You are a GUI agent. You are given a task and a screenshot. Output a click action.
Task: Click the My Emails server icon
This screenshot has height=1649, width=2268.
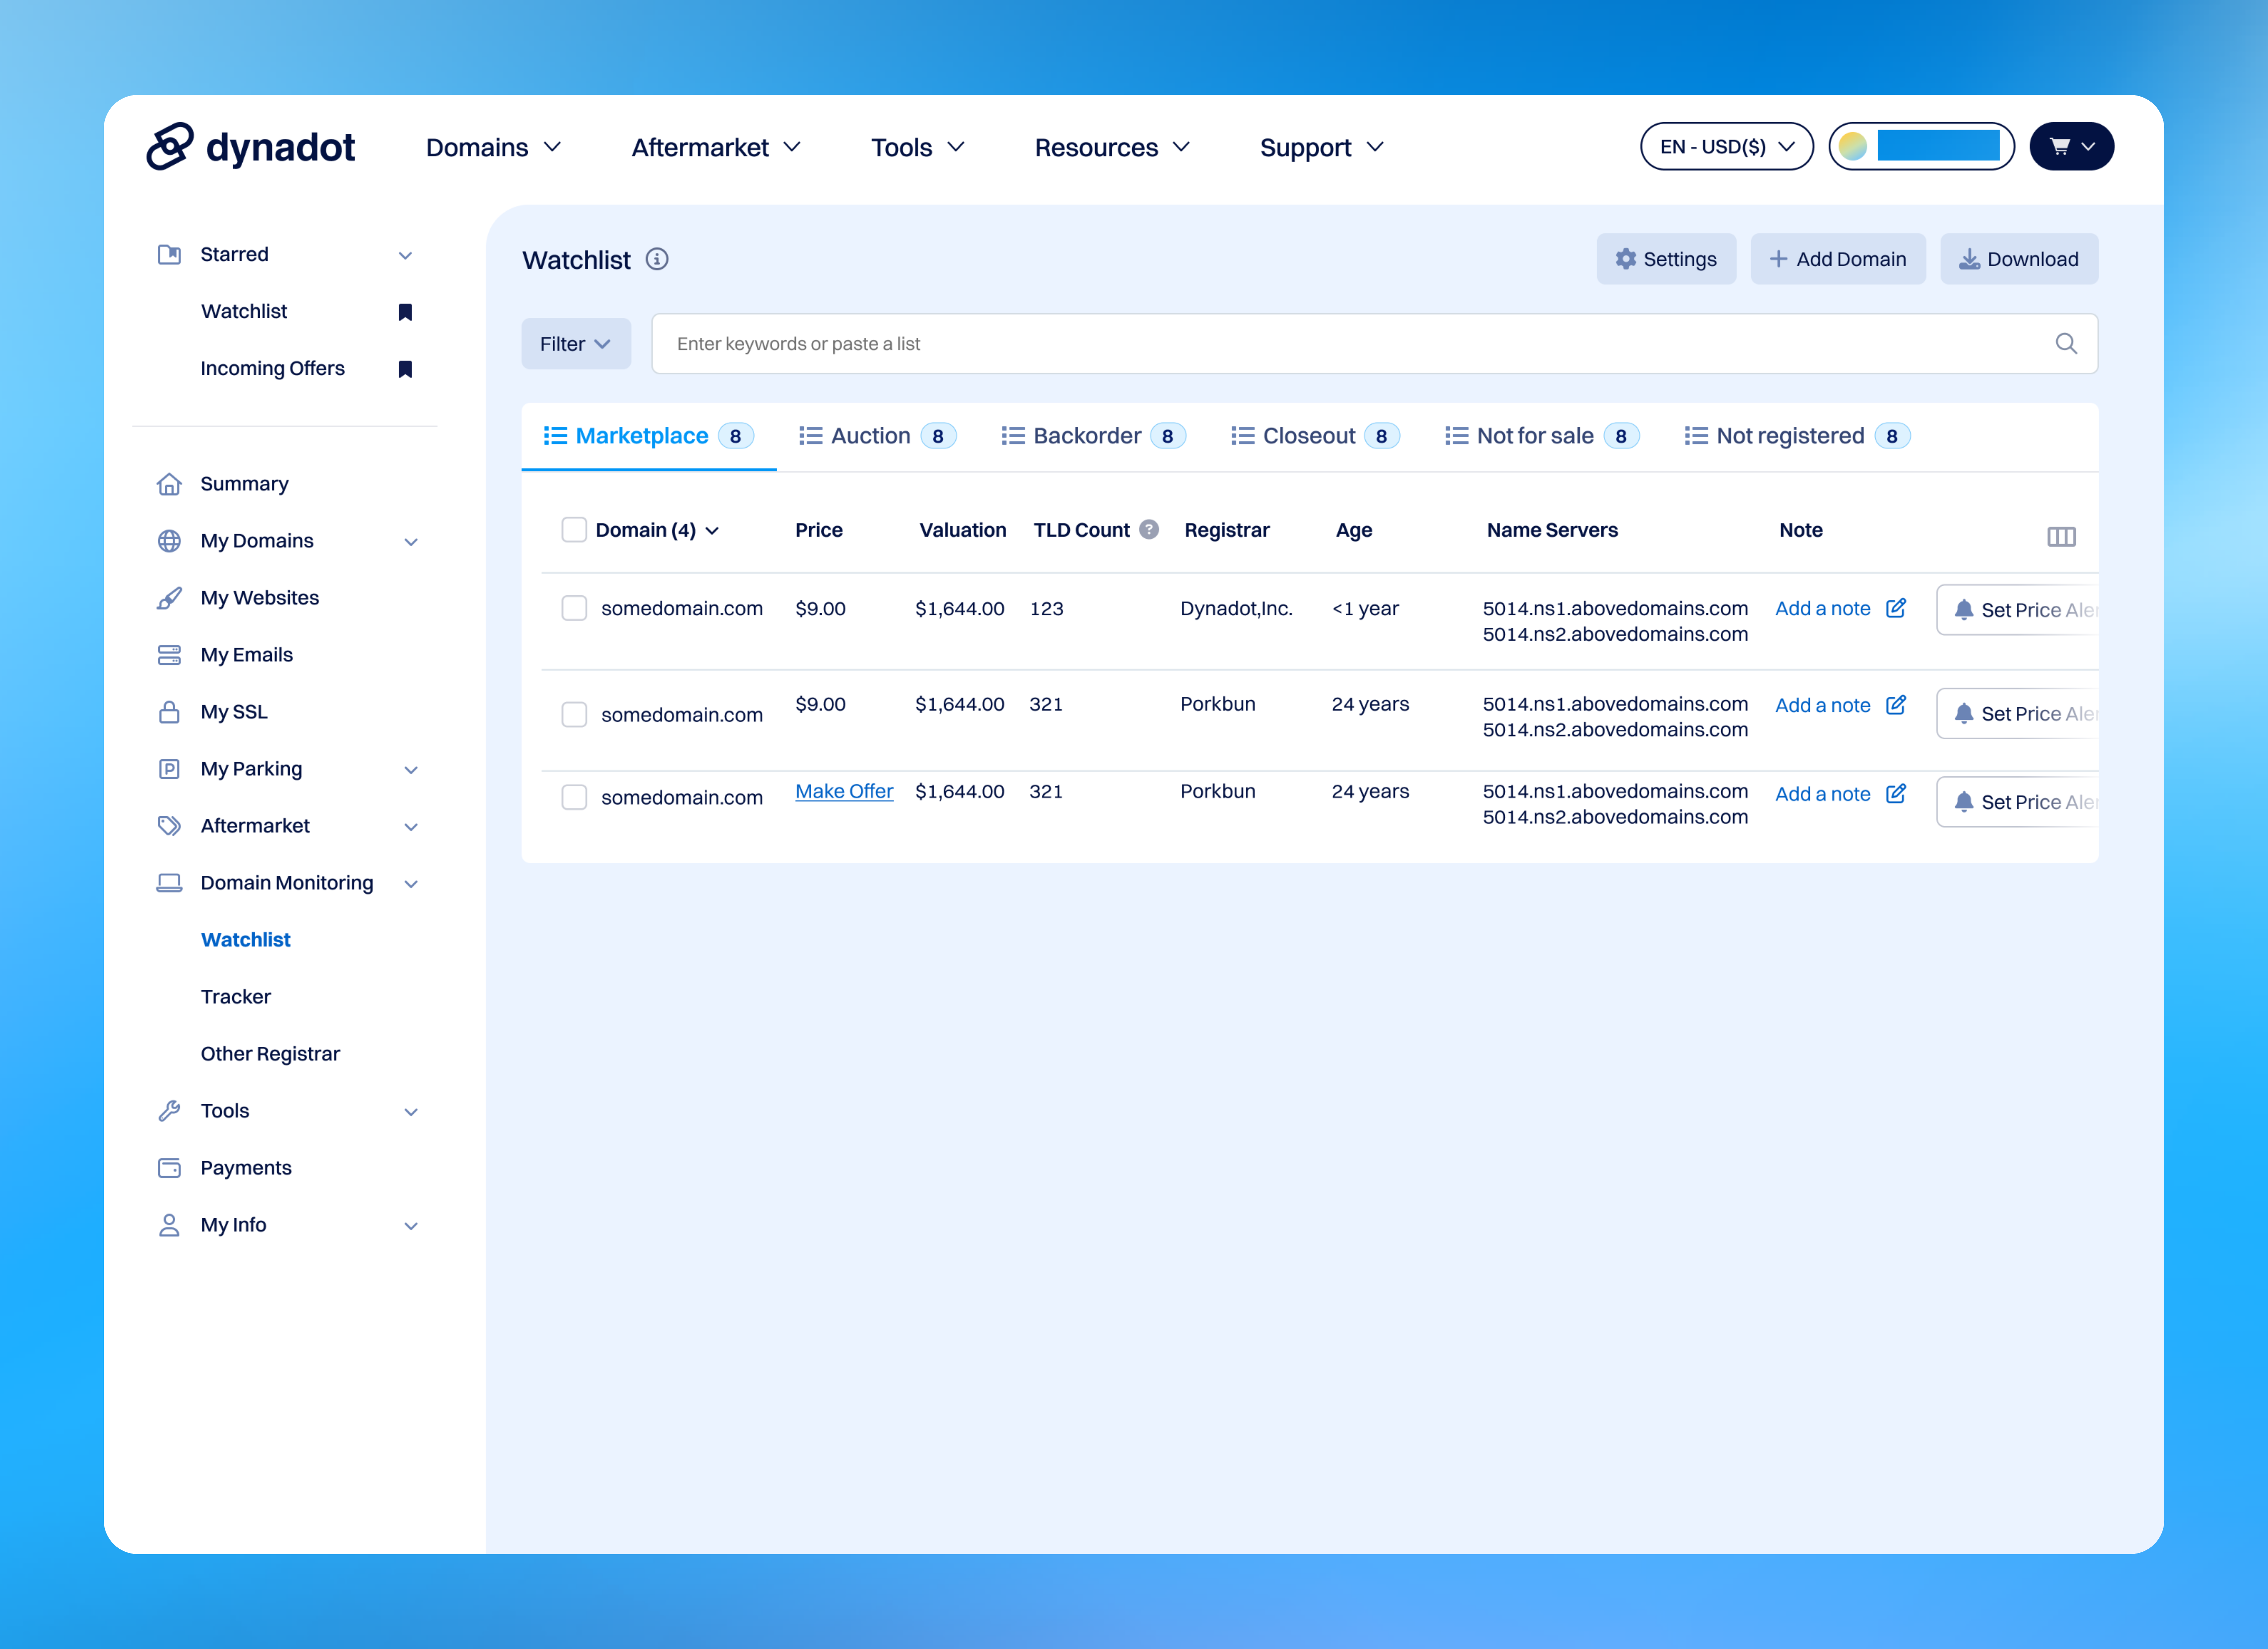tap(169, 655)
